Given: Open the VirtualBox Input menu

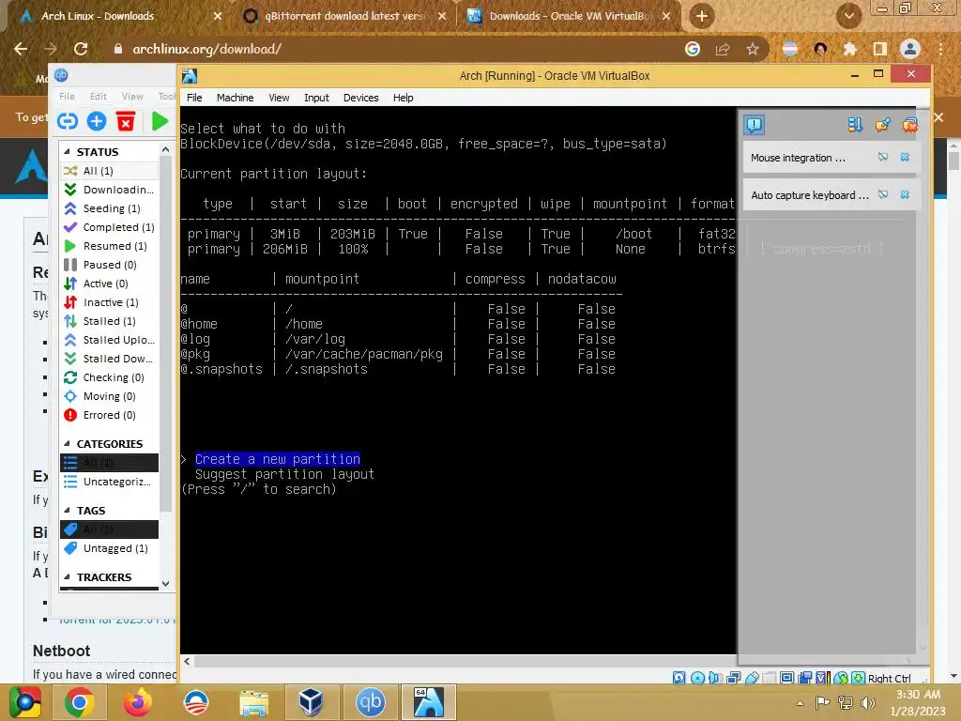Looking at the screenshot, I should click(316, 98).
